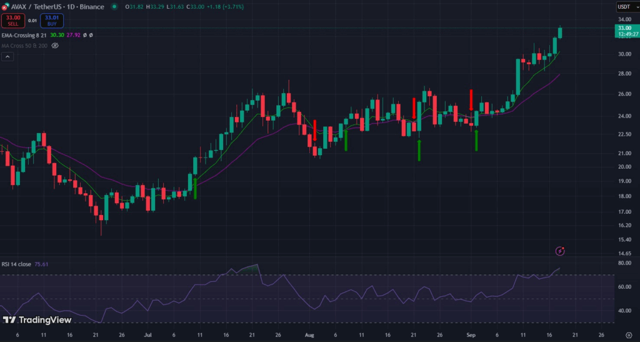Image resolution: width=640 pixels, height=342 pixels.
Task: Click the green EMA value 30.30
Action: 57,36
